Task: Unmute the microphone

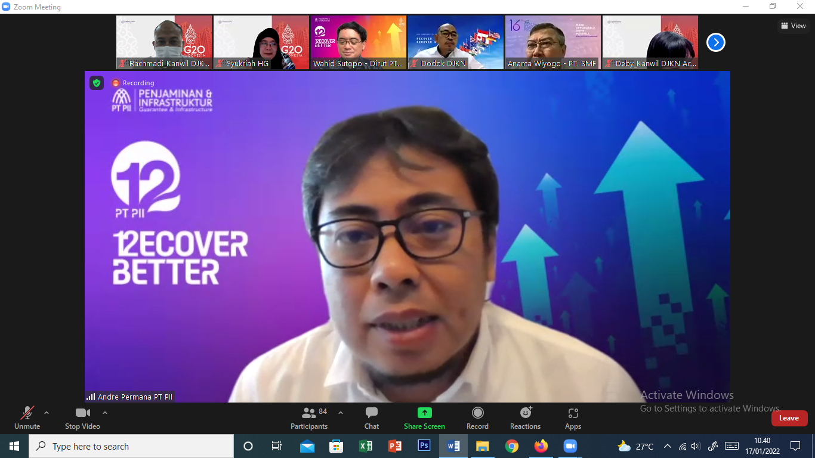Action: (x=27, y=417)
